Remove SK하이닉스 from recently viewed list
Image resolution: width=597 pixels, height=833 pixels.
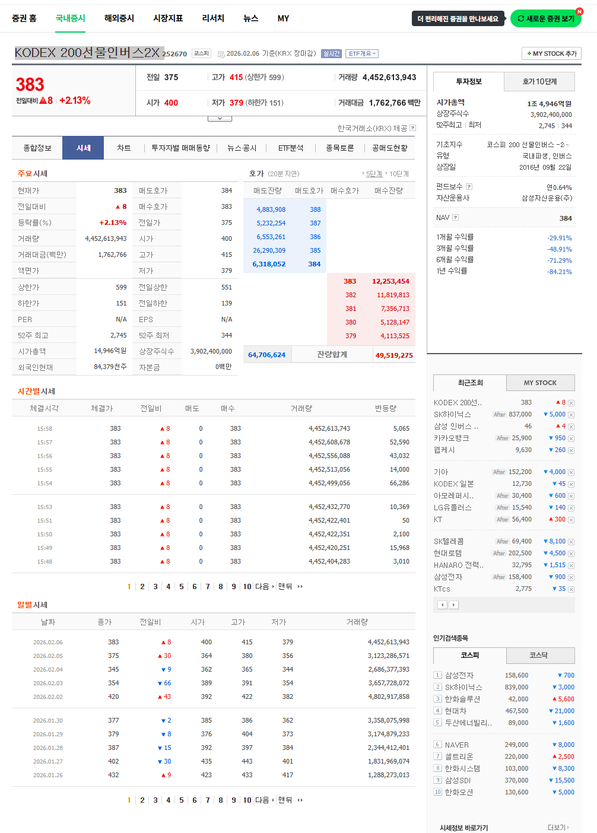coord(571,415)
